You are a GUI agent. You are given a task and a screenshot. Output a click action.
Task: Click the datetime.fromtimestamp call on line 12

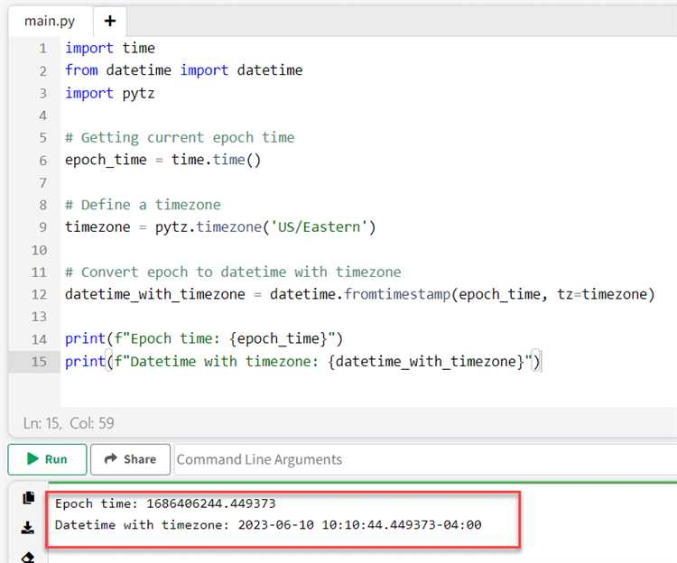361,294
